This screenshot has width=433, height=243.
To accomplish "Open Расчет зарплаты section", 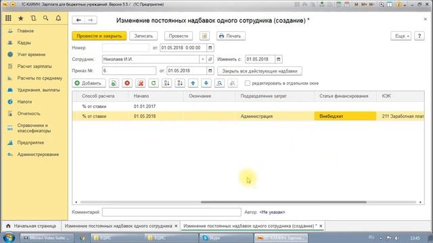I will [x=35, y=66].
